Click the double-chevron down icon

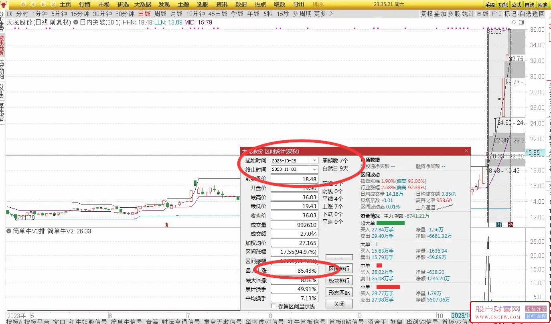pyautogui.click(x=53, y=4)
